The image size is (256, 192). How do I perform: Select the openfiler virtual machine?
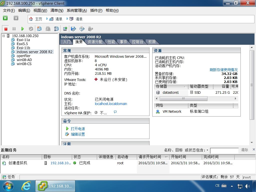[x=23, y=56]
